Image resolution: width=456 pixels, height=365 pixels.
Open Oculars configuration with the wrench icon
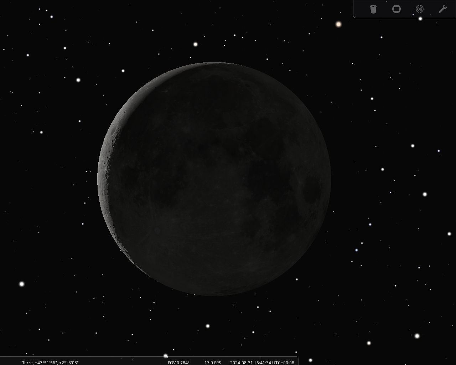[x=442, y=9]
